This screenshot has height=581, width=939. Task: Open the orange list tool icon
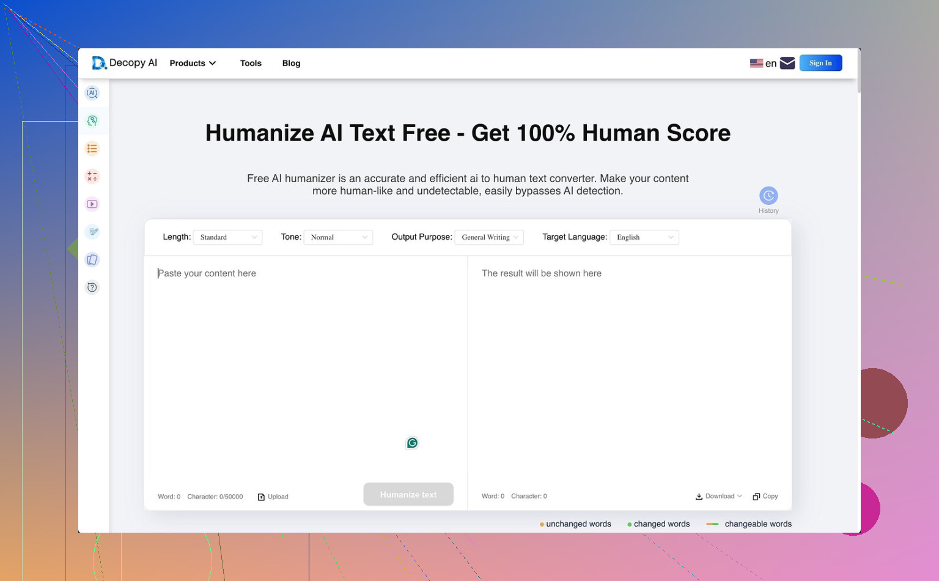point(92,149)
